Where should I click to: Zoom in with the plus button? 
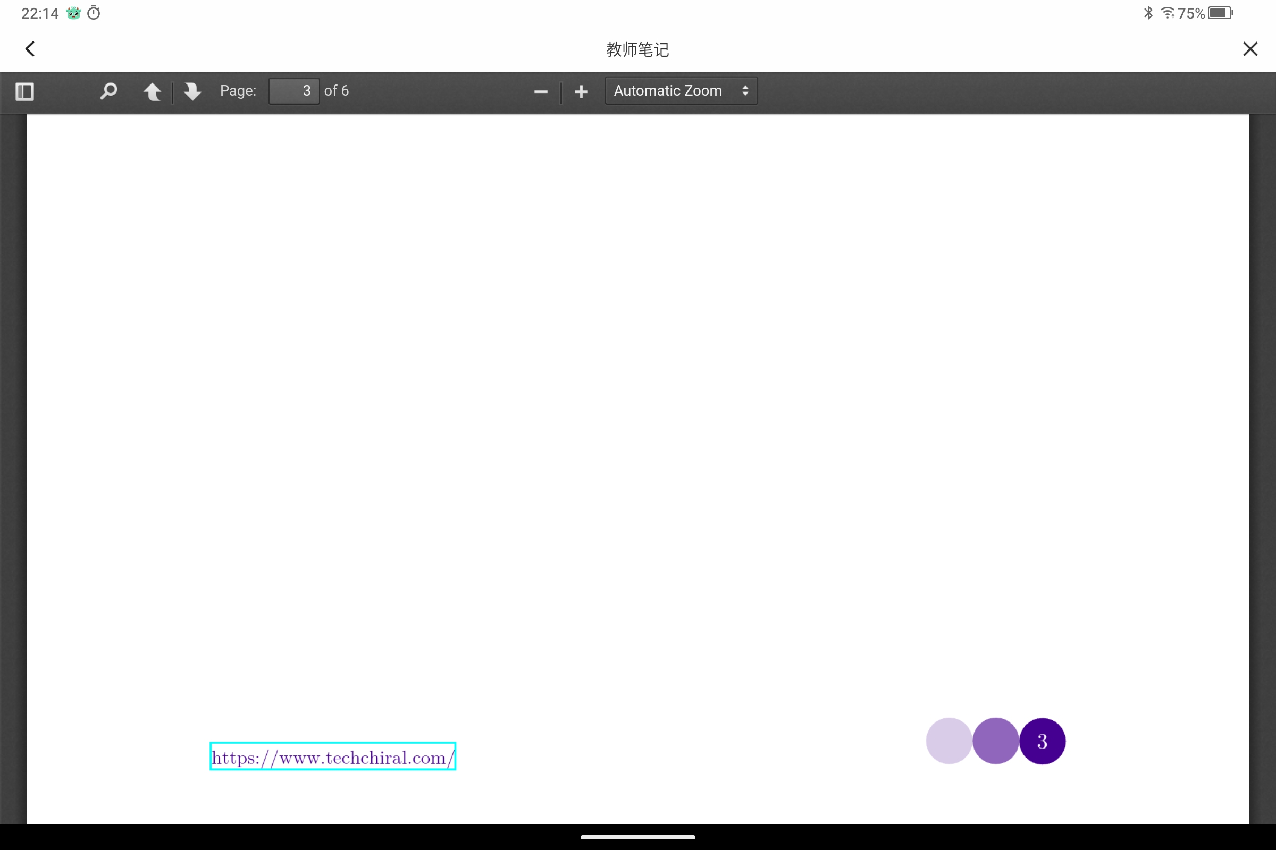coord(581,91)
